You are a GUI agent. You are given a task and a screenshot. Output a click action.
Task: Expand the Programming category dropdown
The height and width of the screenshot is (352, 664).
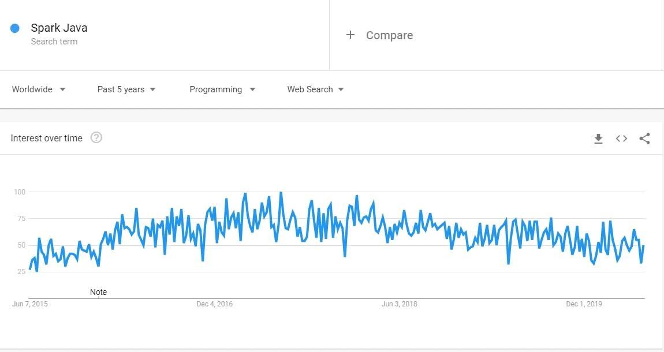pos(222,89)
